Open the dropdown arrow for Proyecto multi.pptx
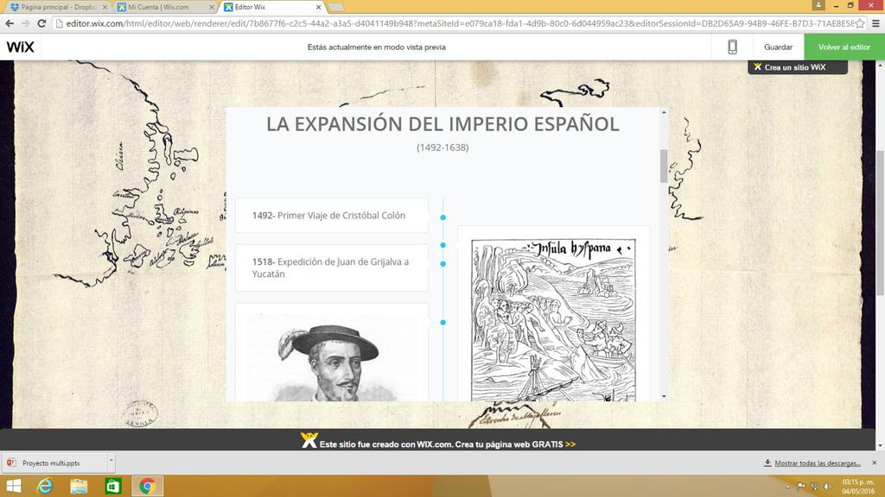This screenshot has height=497, width=885. 111,462
